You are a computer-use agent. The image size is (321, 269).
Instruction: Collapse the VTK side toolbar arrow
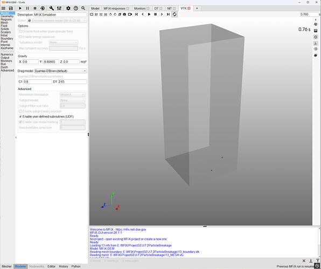[316, 20]
